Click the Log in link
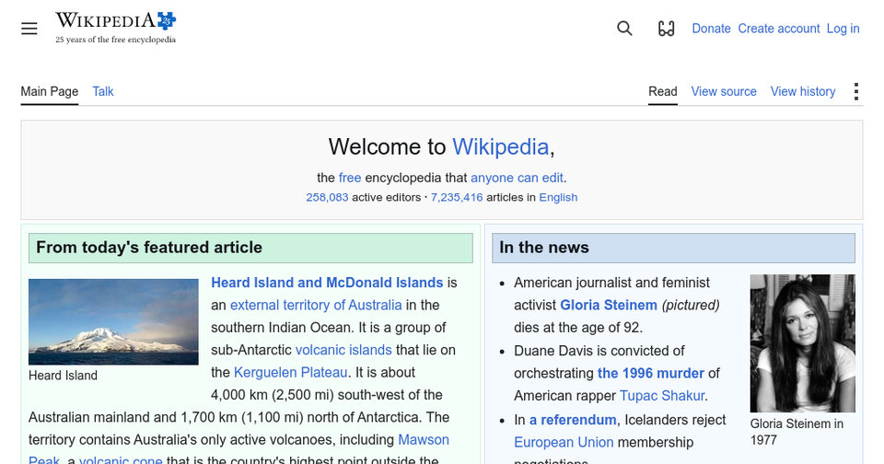This screenshot has width=884, height=464. point(843,29)
